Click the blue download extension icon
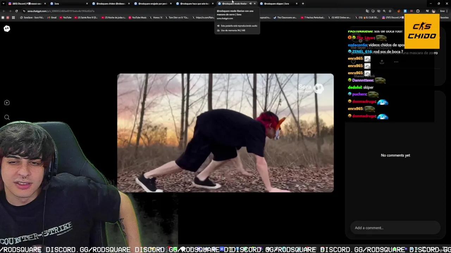 point(405,11)
